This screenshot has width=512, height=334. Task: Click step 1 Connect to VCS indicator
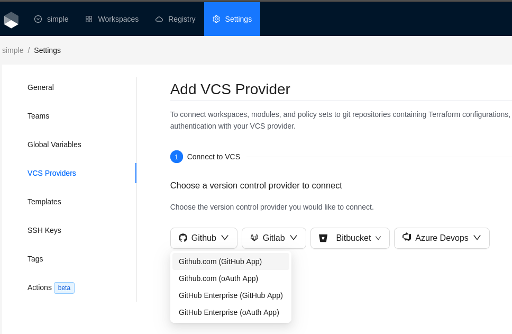(177, 157)
